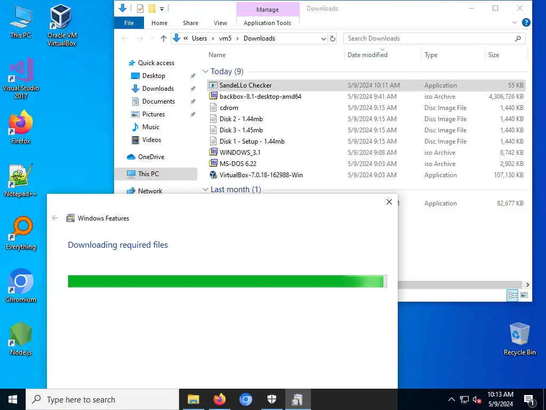Open address bar previous locations dropdown
546x410 pixels.
click(323, 38)
